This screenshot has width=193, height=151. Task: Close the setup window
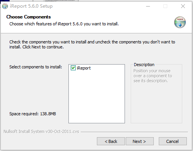pos(183,6)
